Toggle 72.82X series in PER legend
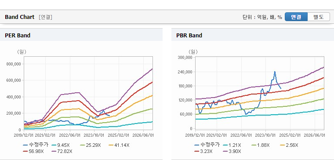The image size is (334, 160). pos(62,151)
